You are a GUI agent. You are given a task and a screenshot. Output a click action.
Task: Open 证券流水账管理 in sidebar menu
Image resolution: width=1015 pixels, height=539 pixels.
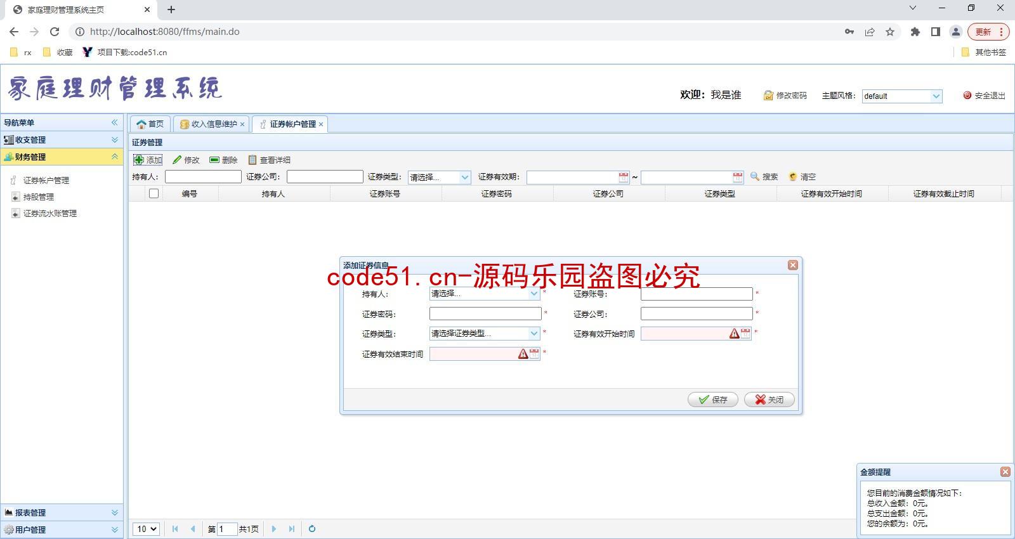(50, 213)
